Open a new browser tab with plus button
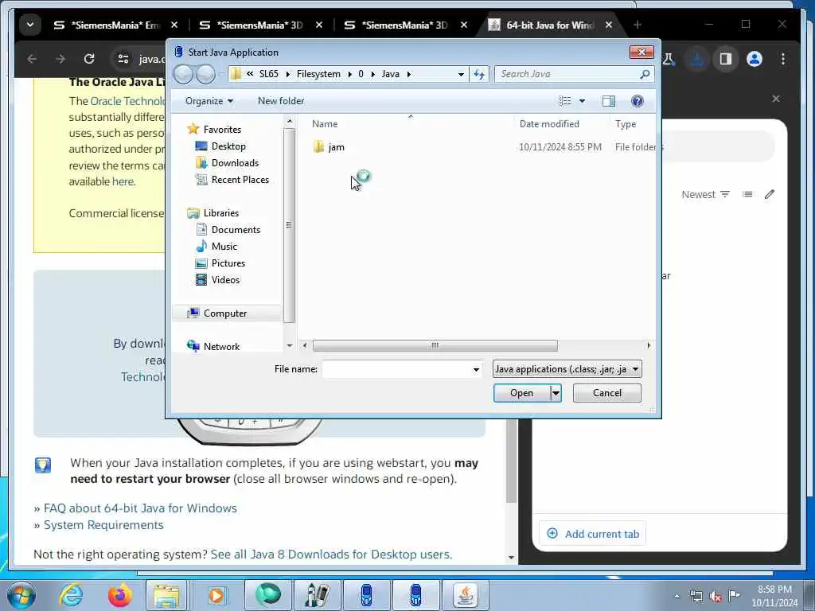 pyautogui.click(x=638, y=25)
